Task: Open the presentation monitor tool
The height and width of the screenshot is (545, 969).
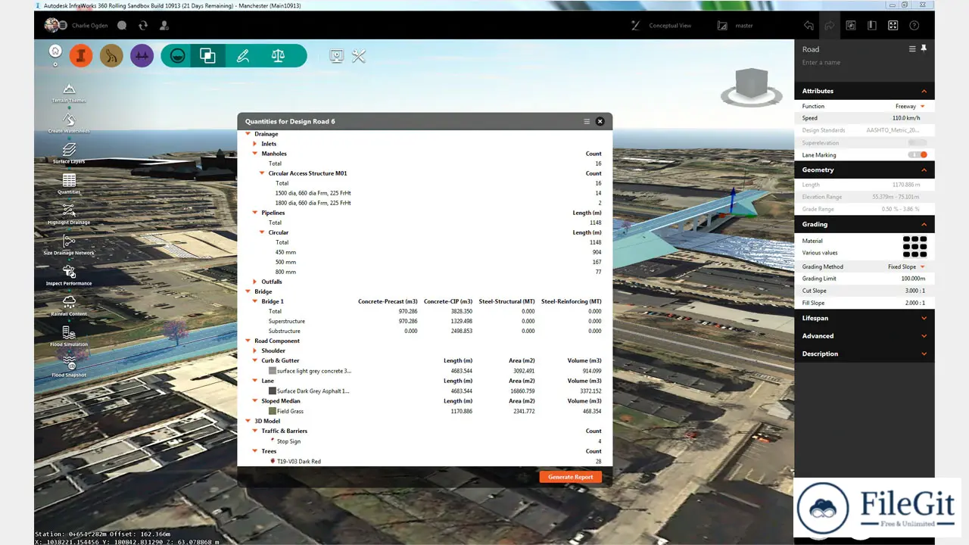Action: point(337,55)
